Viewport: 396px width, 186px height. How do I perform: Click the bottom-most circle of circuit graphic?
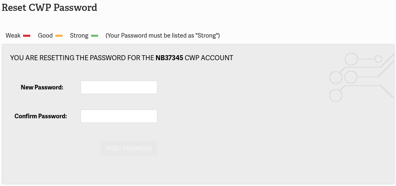tap(336, 95)
